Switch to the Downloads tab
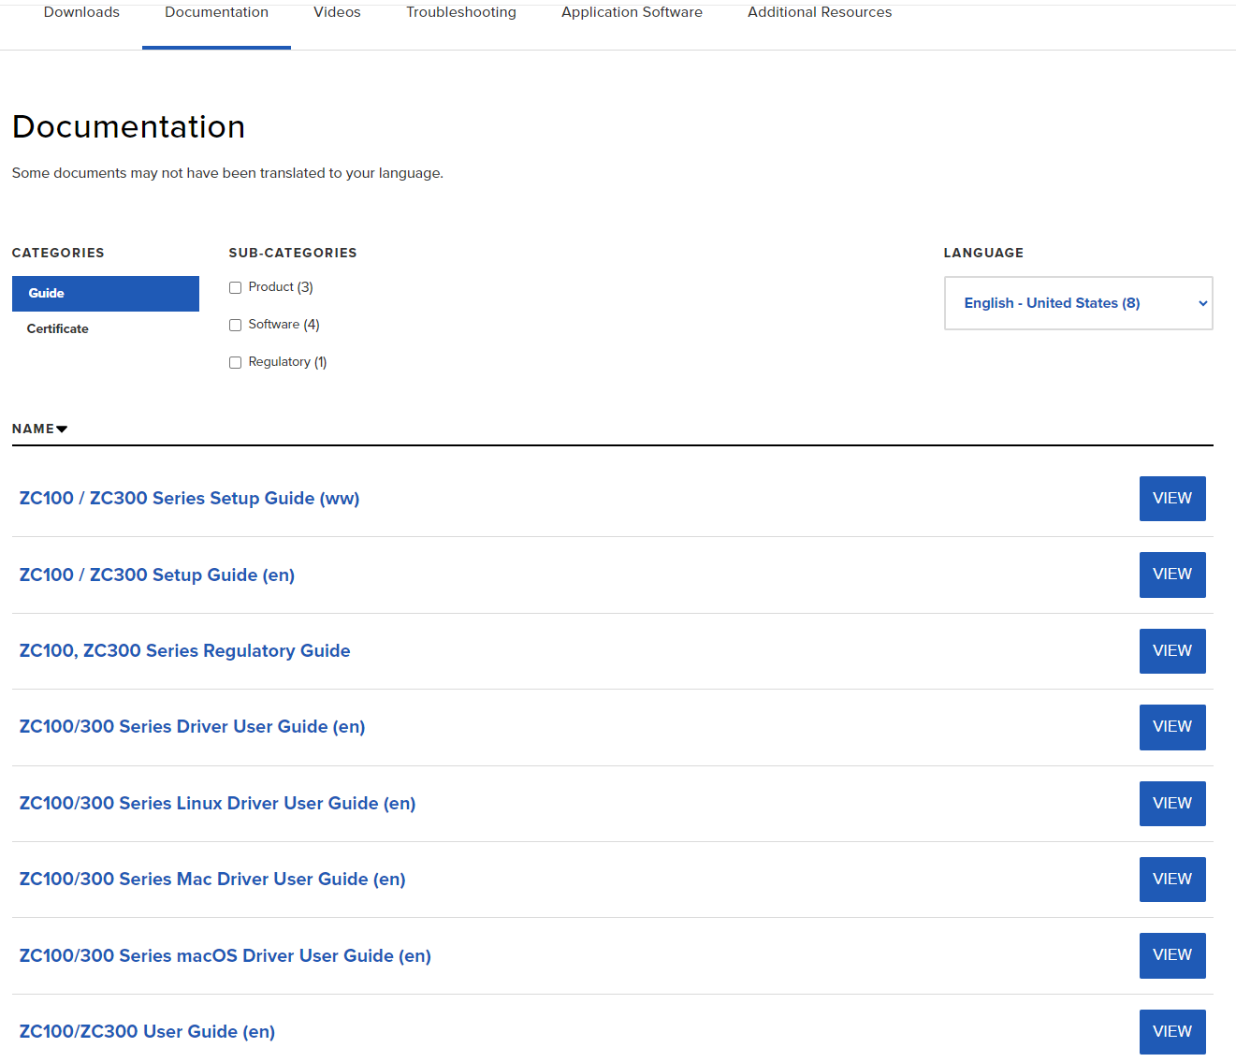1236x1062 pixels. point(81,12)
